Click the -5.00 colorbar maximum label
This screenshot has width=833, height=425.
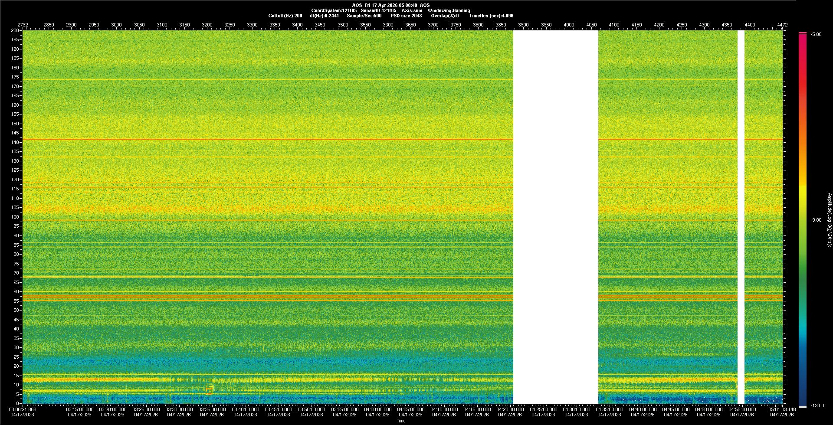point(816,35)
